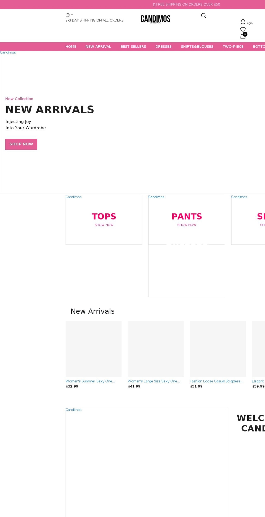This screenshot has height=517, width=265.
Task: Open the NEW ARRIVAL menu item
Action: click(x=98, y=47)
